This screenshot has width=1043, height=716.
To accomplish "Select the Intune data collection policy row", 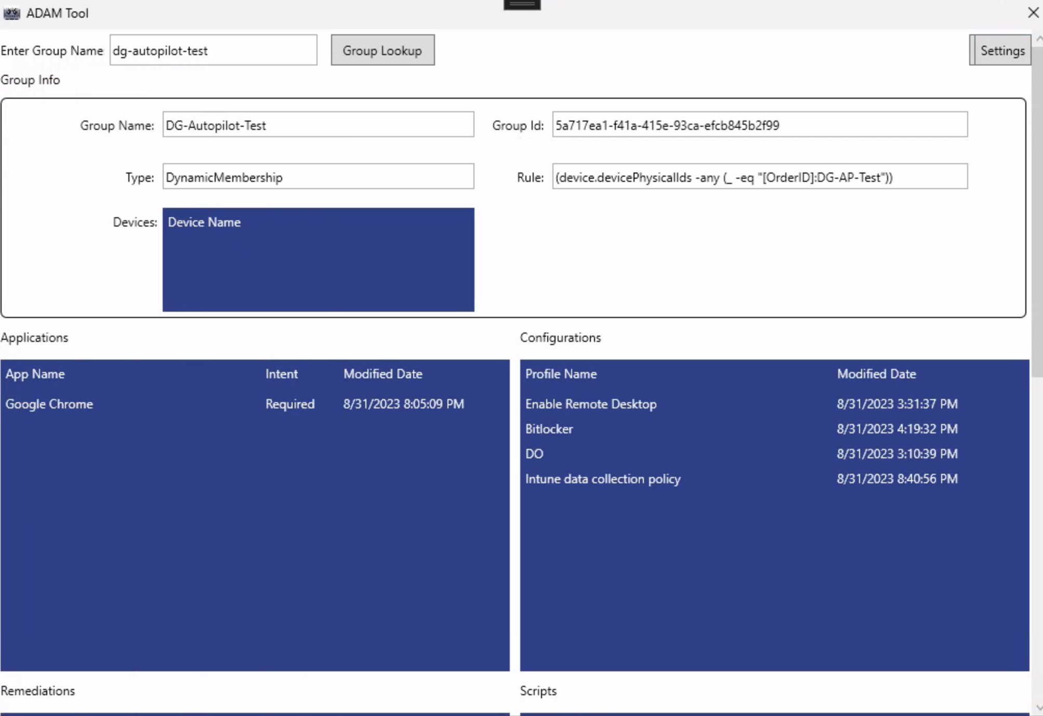I will click(774, 479).
